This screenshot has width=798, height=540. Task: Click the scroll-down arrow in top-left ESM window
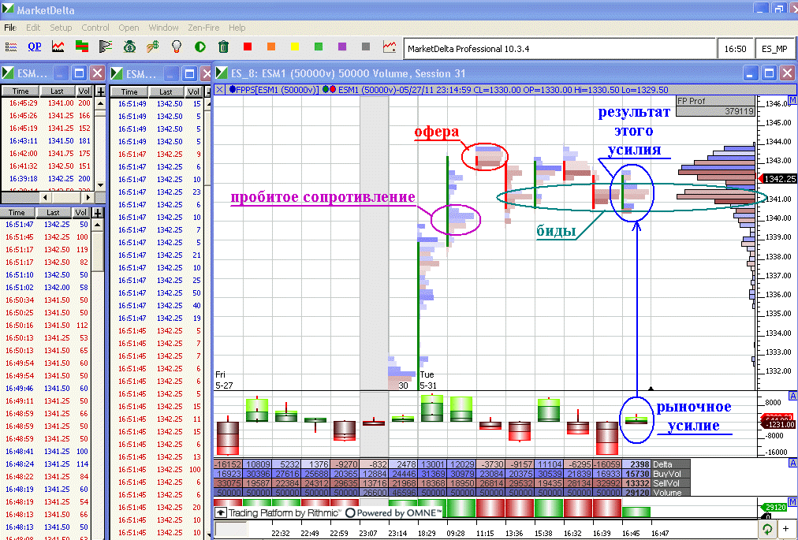click(x=100, y=185)
